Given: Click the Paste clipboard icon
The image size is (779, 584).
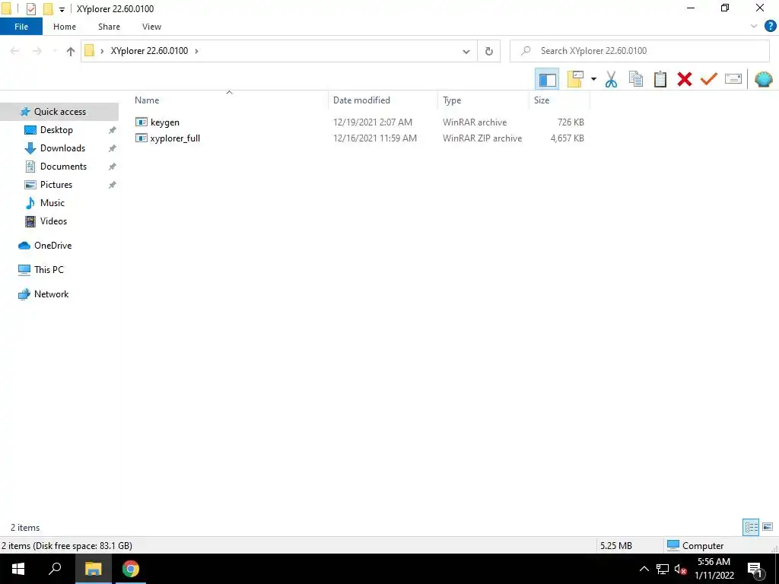Looking at the screenshot, I should pyautogui.click(x=660, y=79).
